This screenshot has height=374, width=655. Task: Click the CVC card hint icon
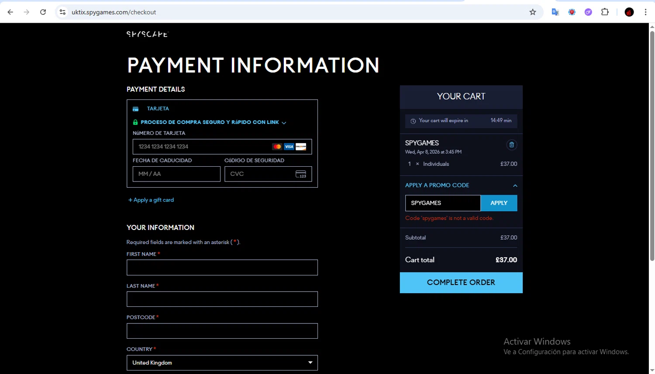(x=301, y=174)
